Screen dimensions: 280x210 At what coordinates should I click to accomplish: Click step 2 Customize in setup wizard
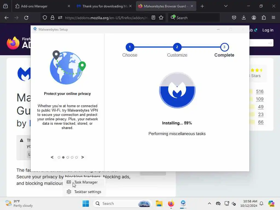click(x=177, y=47)
